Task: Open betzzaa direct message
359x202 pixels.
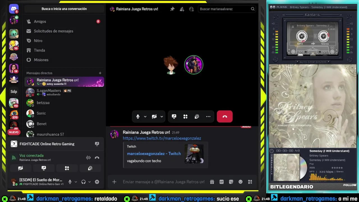Action: click(x=64, y=103)
